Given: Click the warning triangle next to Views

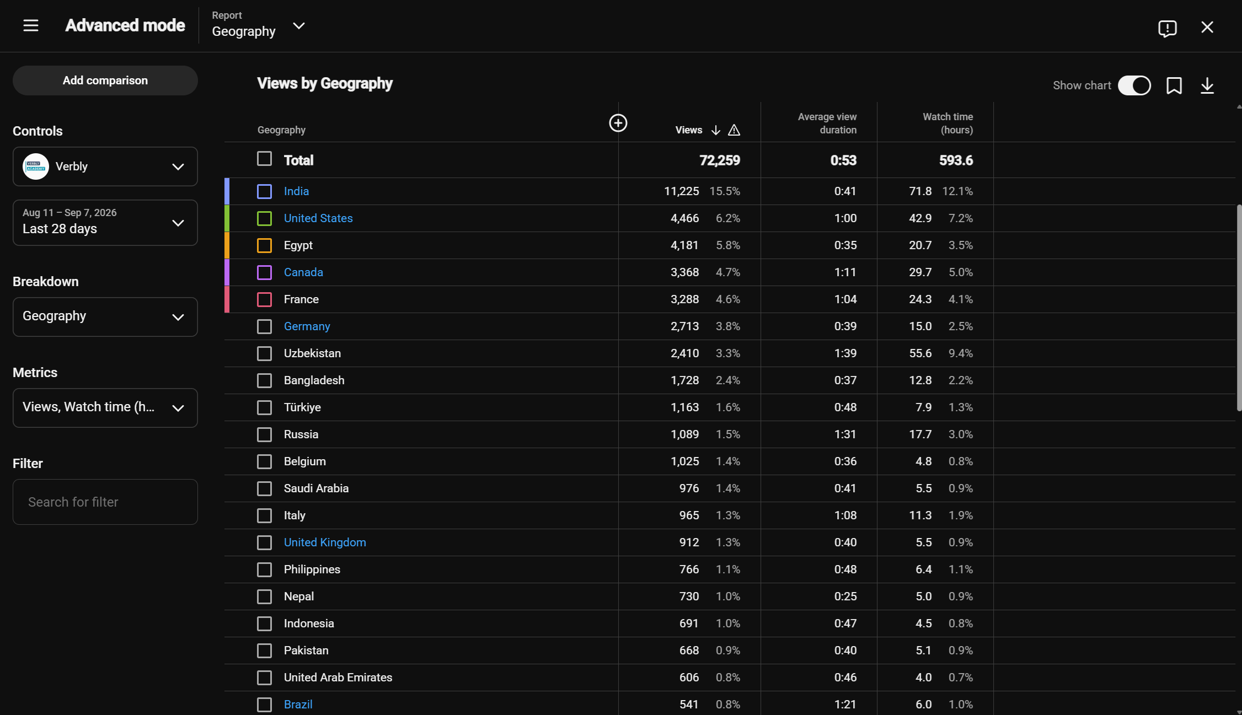Looking at the screenshot, I should click(734, 130).
